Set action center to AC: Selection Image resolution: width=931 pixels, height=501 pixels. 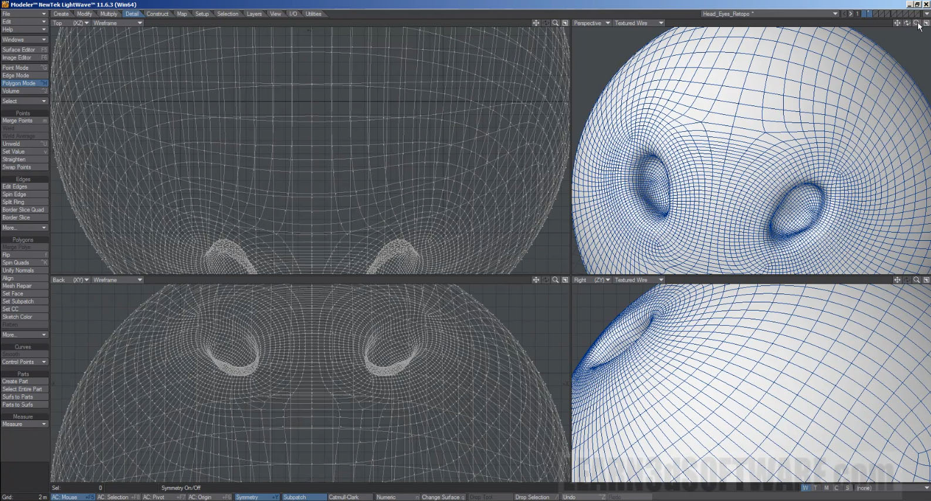[119, 497]
